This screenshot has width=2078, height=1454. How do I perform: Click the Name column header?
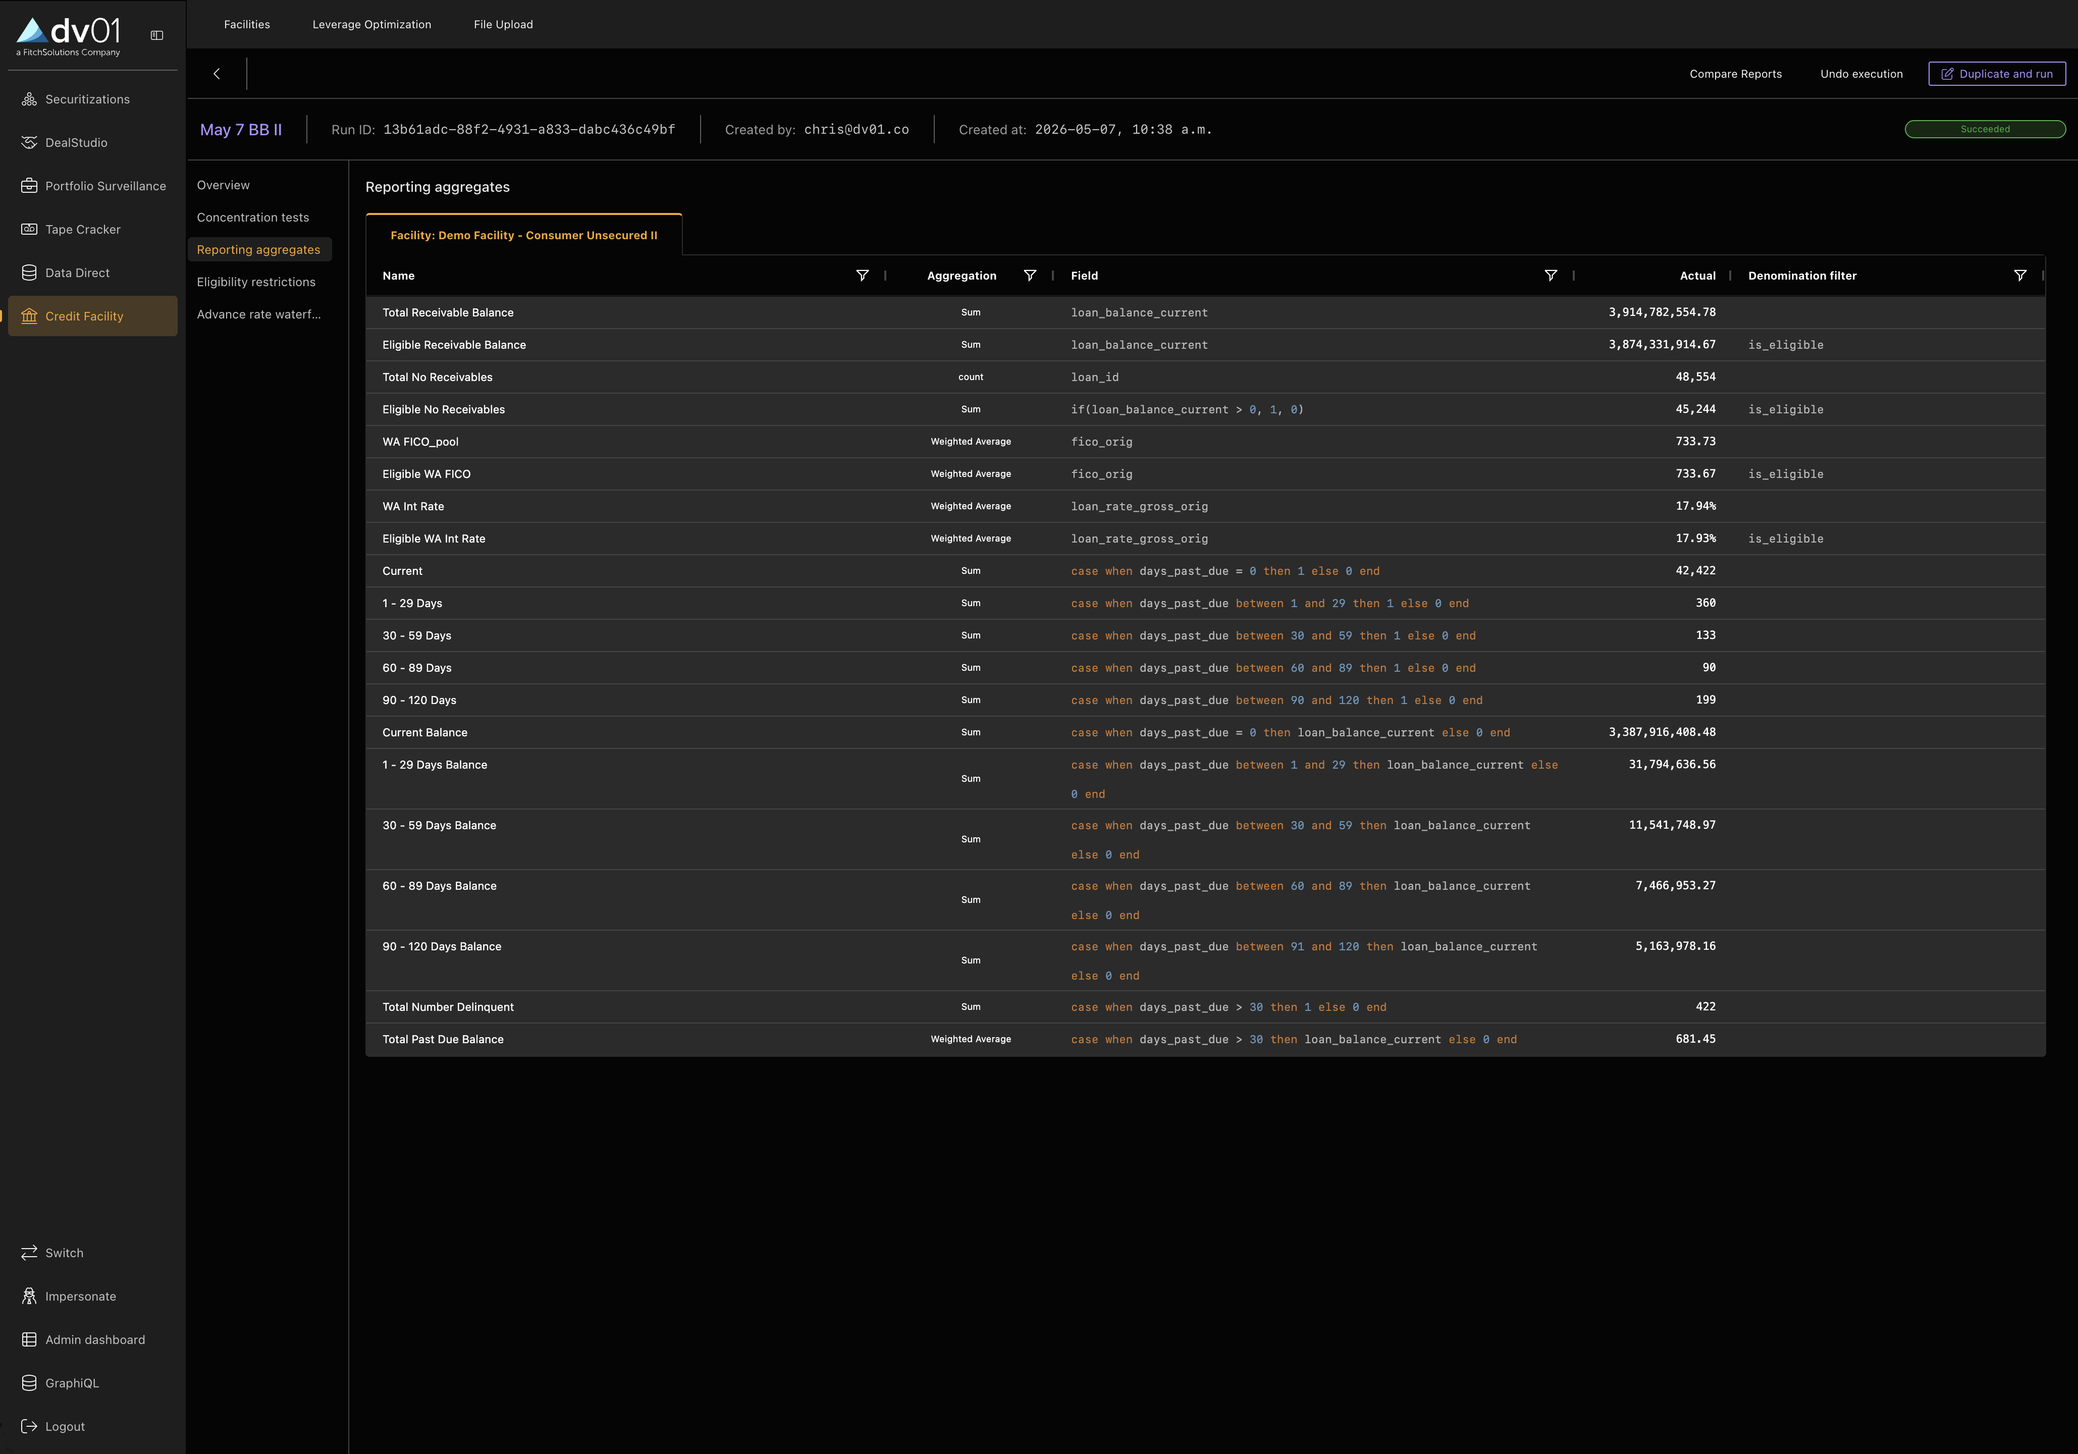[x=398, y=276]
